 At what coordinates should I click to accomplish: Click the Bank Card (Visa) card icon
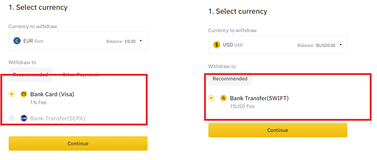point(24,94)
